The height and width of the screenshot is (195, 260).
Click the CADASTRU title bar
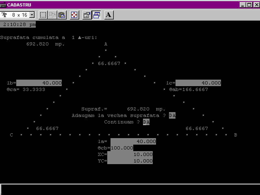[x=122, y=4]
